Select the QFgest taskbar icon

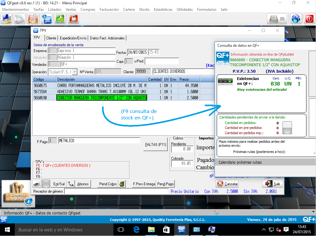click(181, 230)
